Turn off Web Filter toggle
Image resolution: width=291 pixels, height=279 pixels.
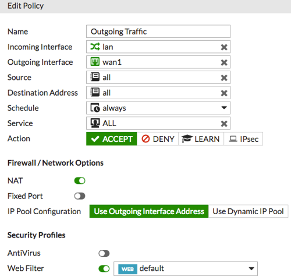point(104,269)
